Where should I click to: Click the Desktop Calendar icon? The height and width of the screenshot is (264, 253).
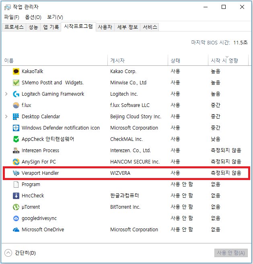click(16, 117)
